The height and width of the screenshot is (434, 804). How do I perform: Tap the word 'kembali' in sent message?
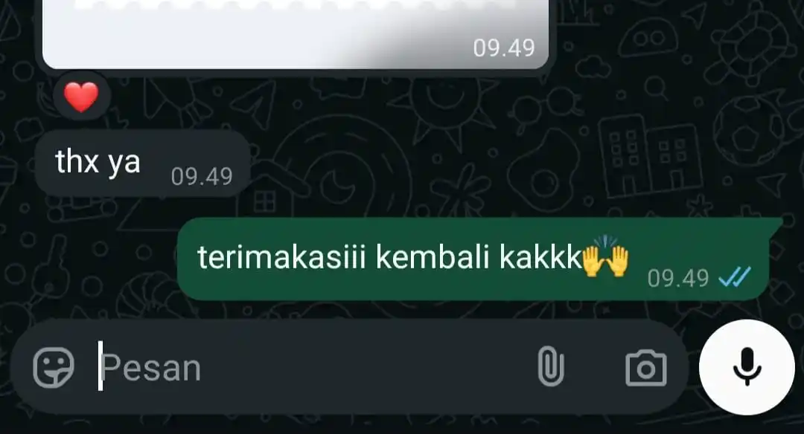click(433, 256)
